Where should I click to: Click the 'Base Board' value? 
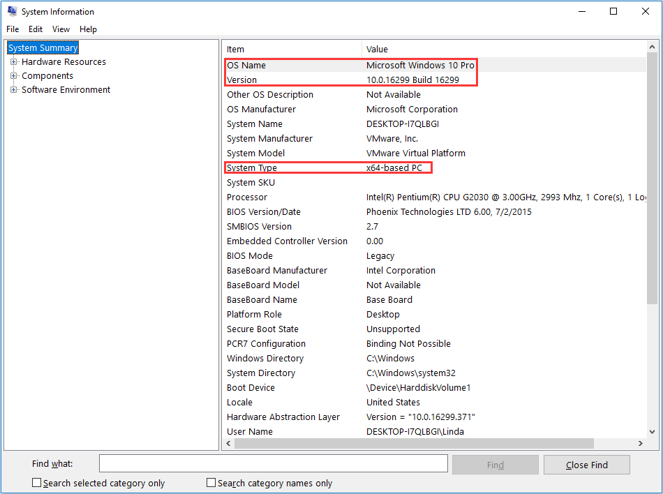pos(389,299)
